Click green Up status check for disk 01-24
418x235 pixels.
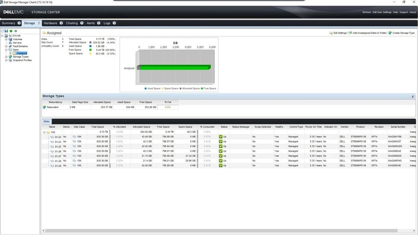[221, 141]
